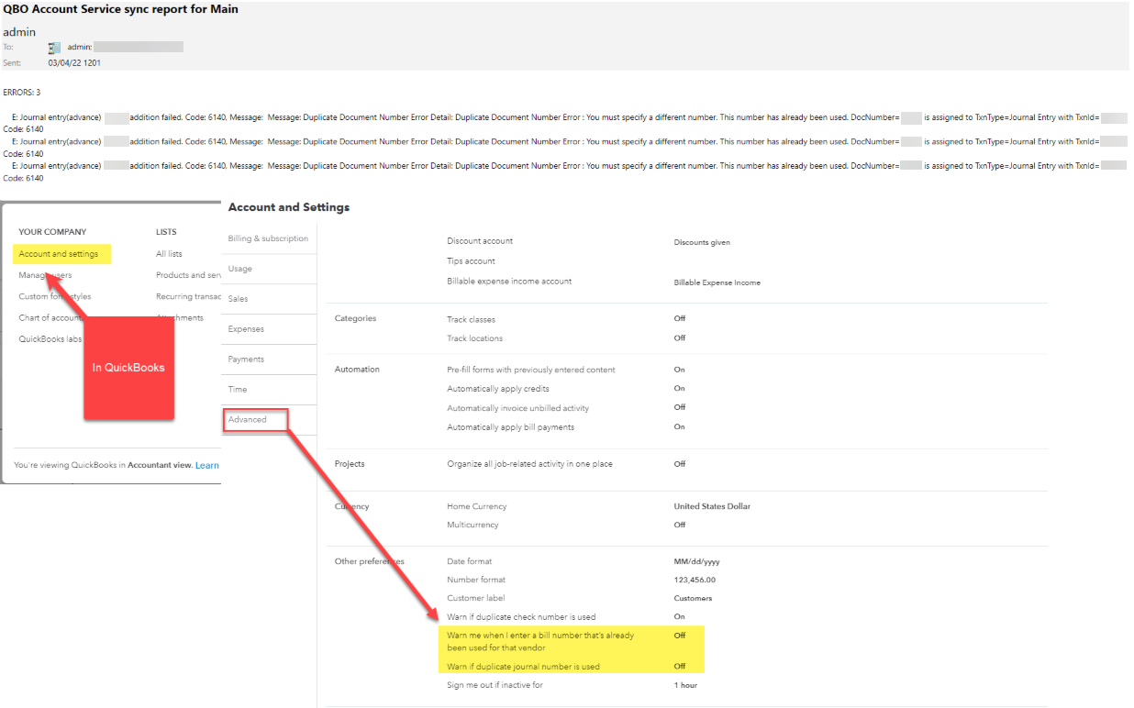Go to the Sales settings tab
The height and width of the screenshot is (708, 1134).
239,299
